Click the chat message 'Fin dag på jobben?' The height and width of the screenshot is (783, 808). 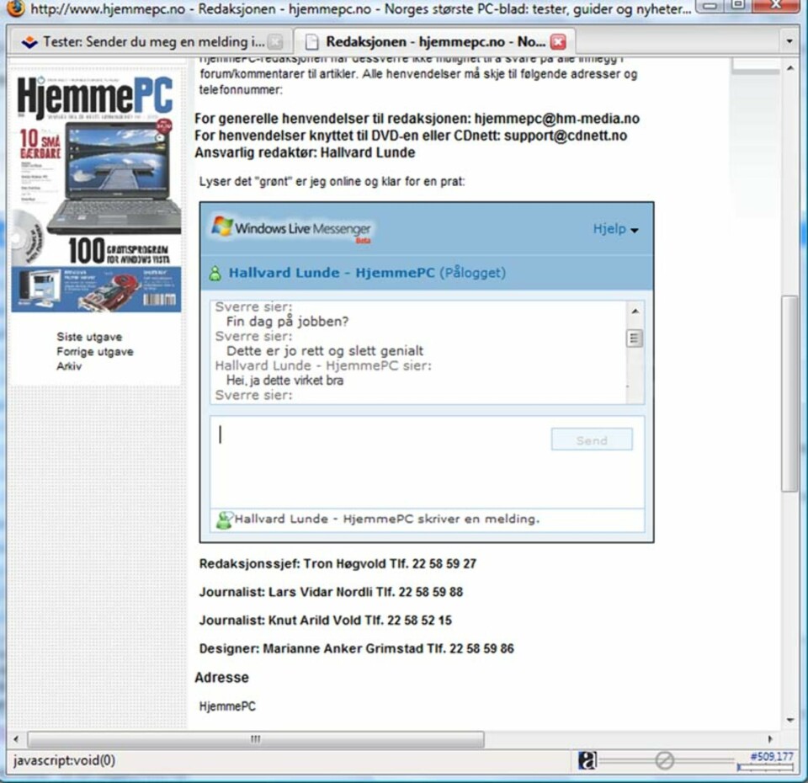pos(288,322)
